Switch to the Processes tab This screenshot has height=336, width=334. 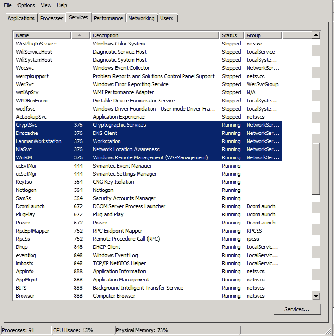52,18
